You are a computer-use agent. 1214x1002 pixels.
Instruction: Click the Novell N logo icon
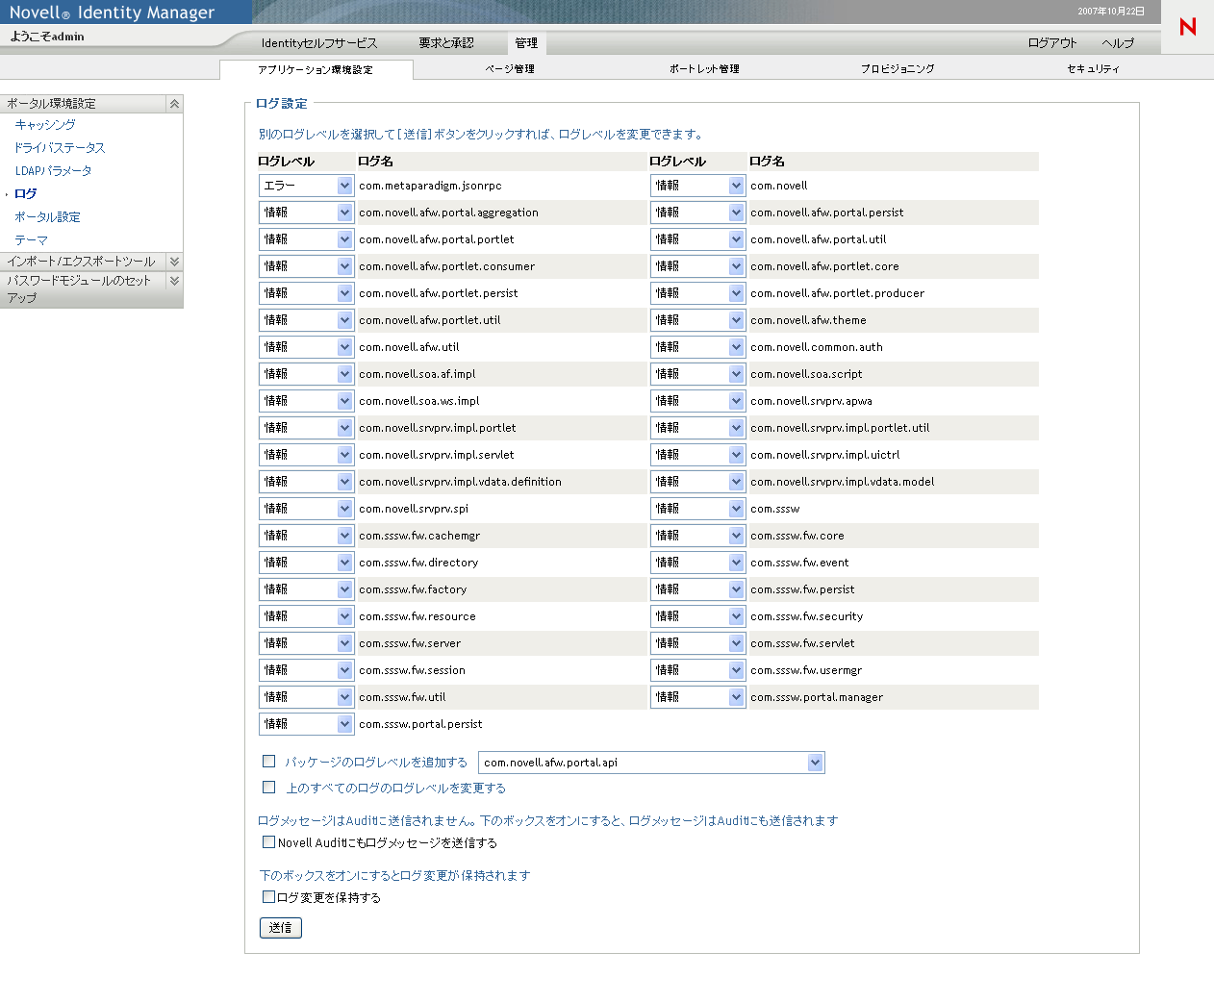[x=1187, y=27]
